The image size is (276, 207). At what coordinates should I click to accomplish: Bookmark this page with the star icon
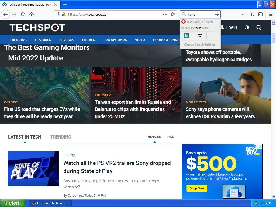click(173, 14)
